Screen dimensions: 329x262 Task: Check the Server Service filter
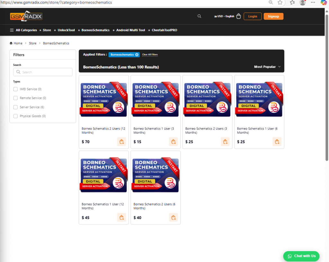[15, 107]
